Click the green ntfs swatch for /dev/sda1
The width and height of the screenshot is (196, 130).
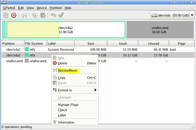tap(27, 49)
